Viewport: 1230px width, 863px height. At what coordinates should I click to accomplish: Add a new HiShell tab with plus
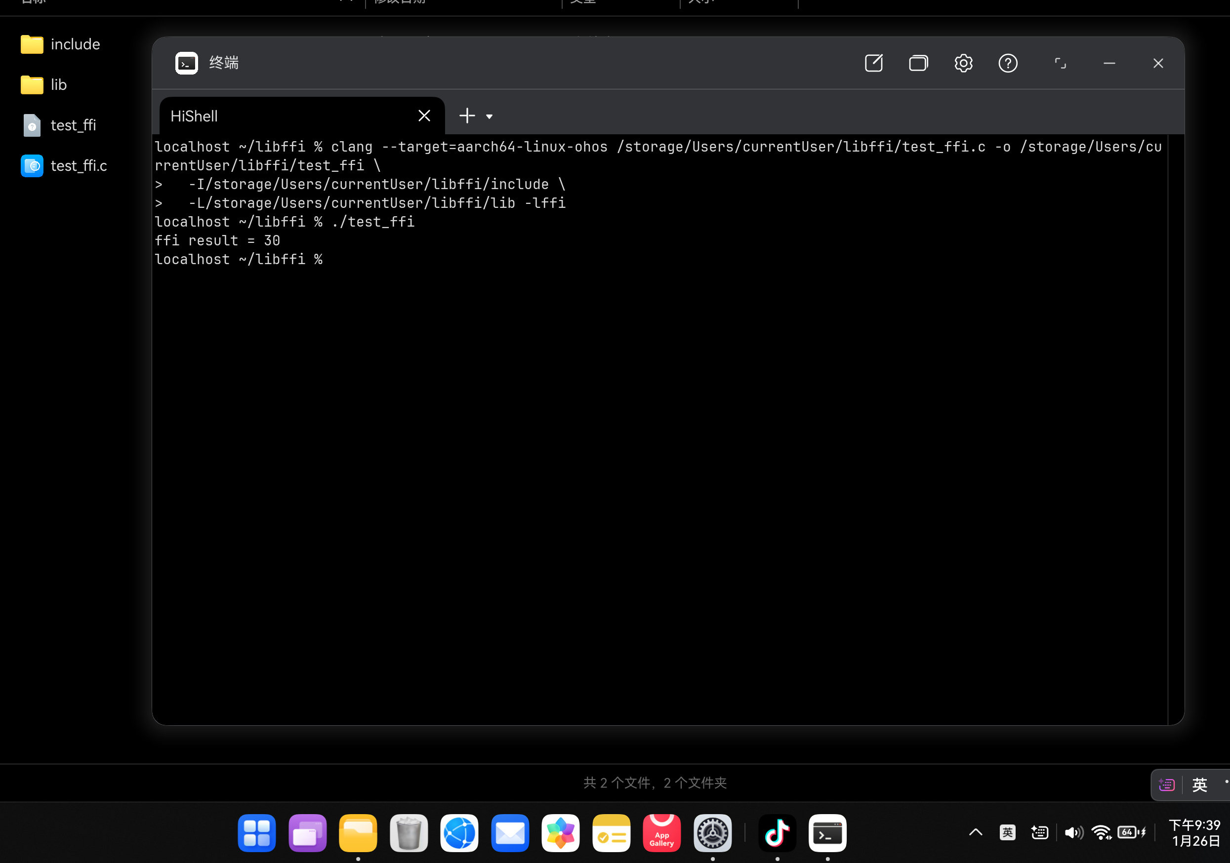(x=467, y=116)
